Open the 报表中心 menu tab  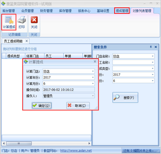click(x=84, y=11)
